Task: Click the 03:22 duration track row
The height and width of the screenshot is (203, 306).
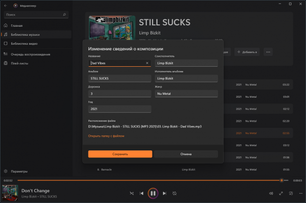Action: [x=258, y=85]
